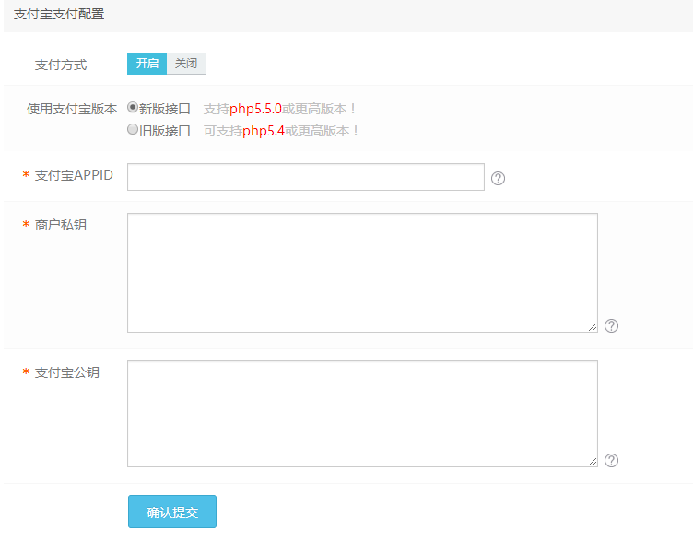
Task: Open help icon beside 商户私钥 textarea
Action: tap(611, 325)
